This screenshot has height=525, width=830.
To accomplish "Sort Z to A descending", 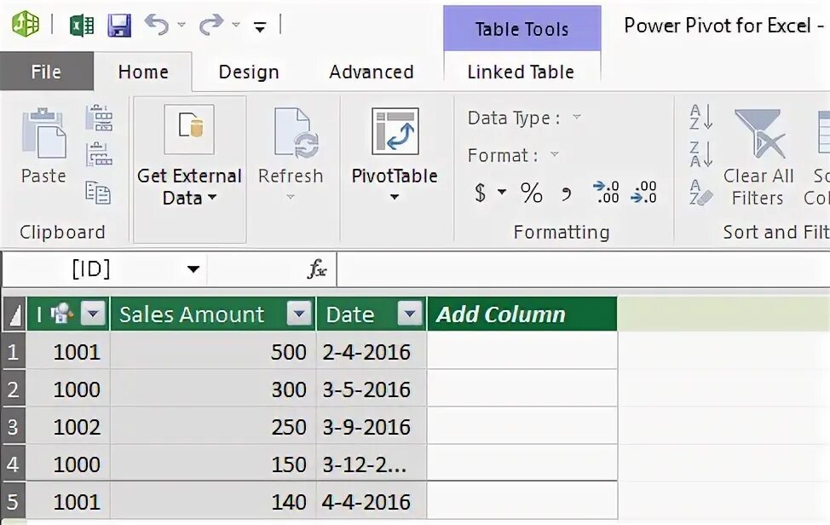I will tap(701, 154).
